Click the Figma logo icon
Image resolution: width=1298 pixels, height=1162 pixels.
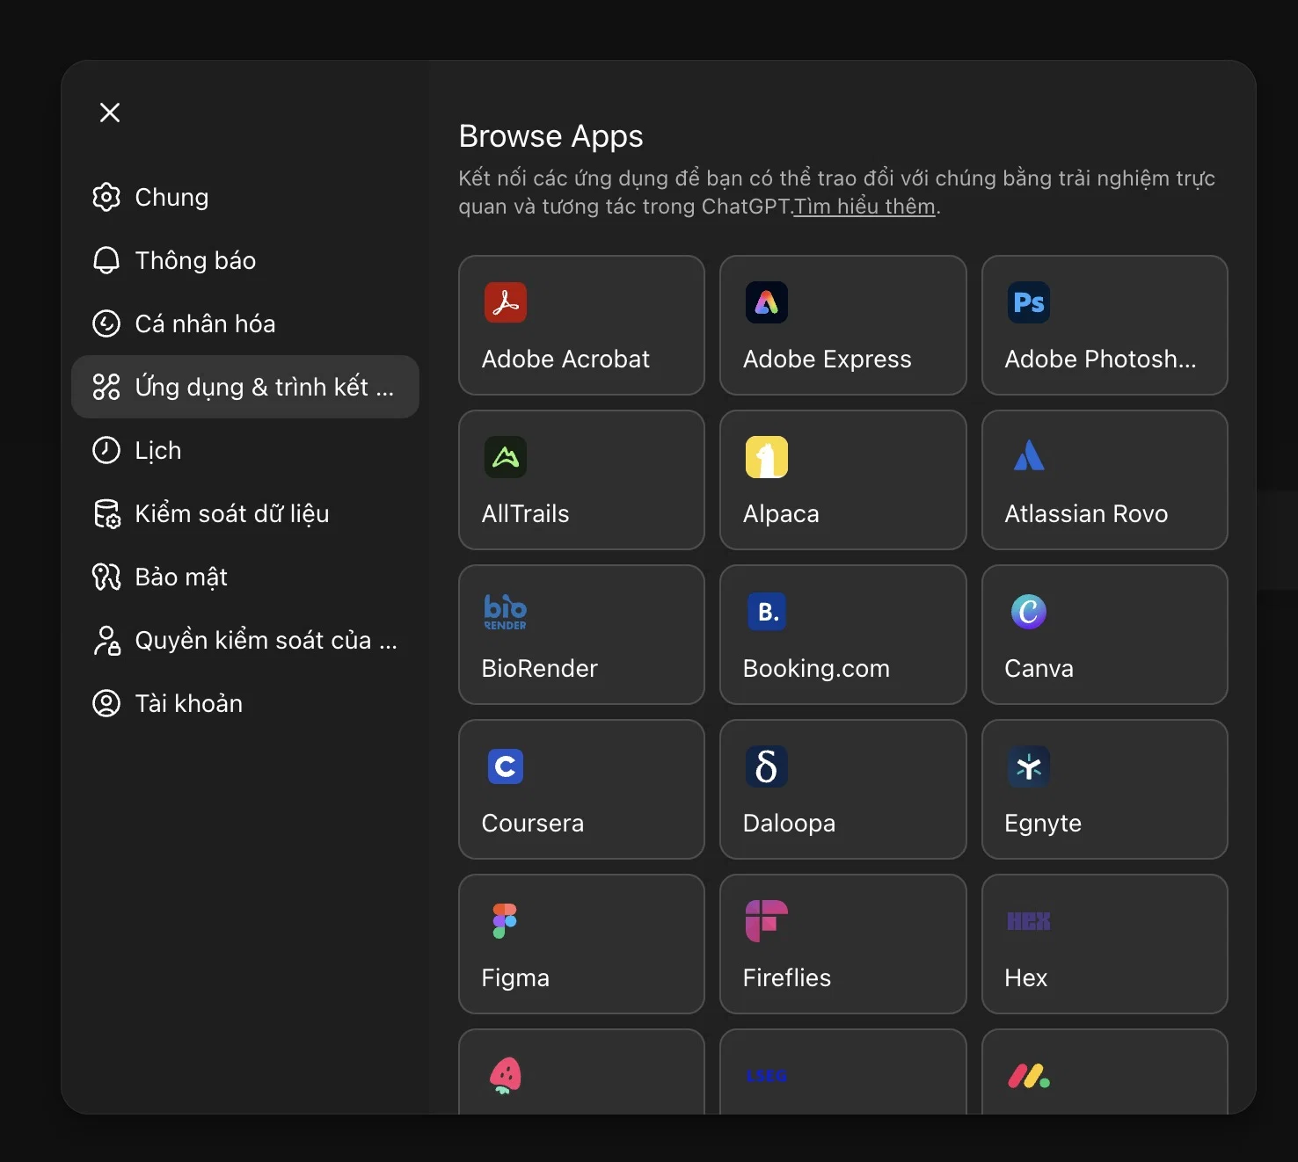(x=506, y=921)
